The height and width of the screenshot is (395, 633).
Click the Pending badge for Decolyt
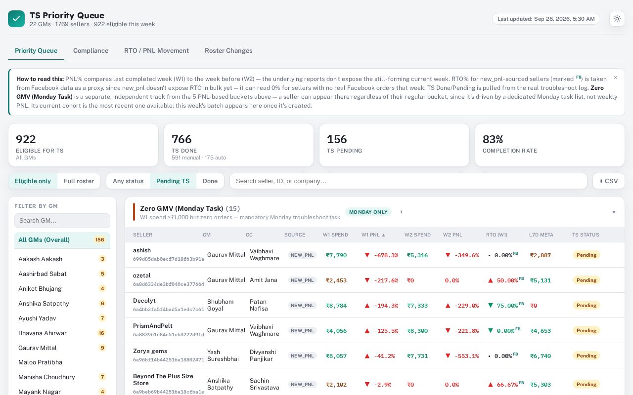(x=587, y=306)
